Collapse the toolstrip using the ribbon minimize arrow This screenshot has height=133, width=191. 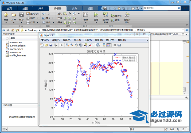click(187, 25)
